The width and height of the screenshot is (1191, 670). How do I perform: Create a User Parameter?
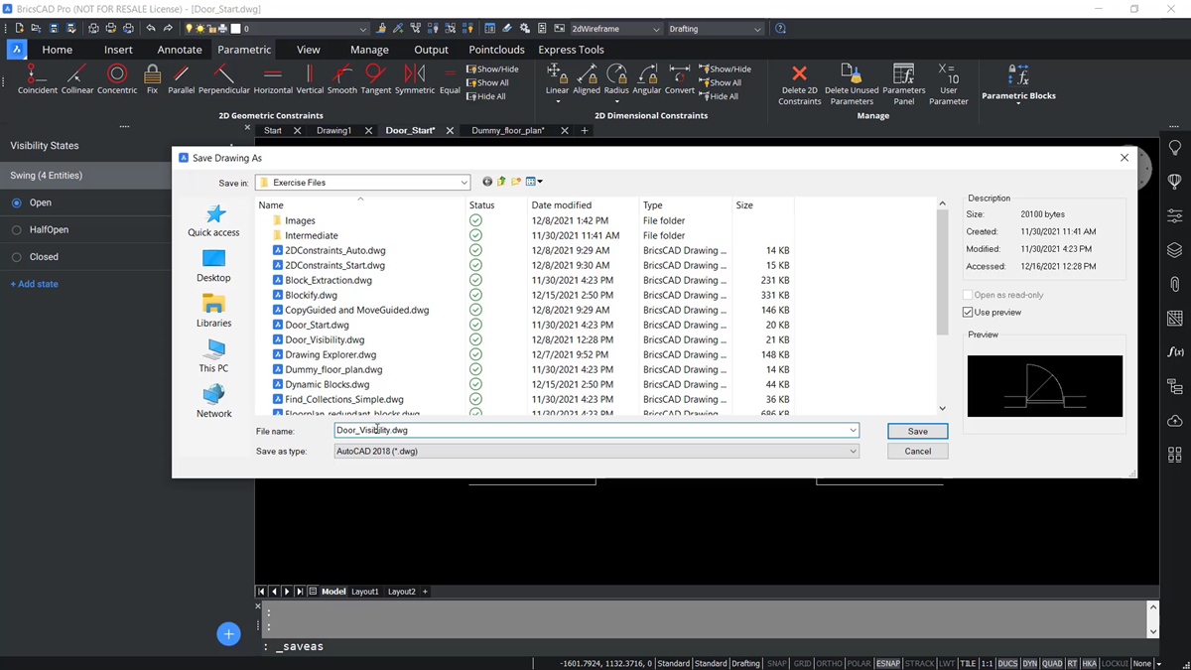(948, 84)
